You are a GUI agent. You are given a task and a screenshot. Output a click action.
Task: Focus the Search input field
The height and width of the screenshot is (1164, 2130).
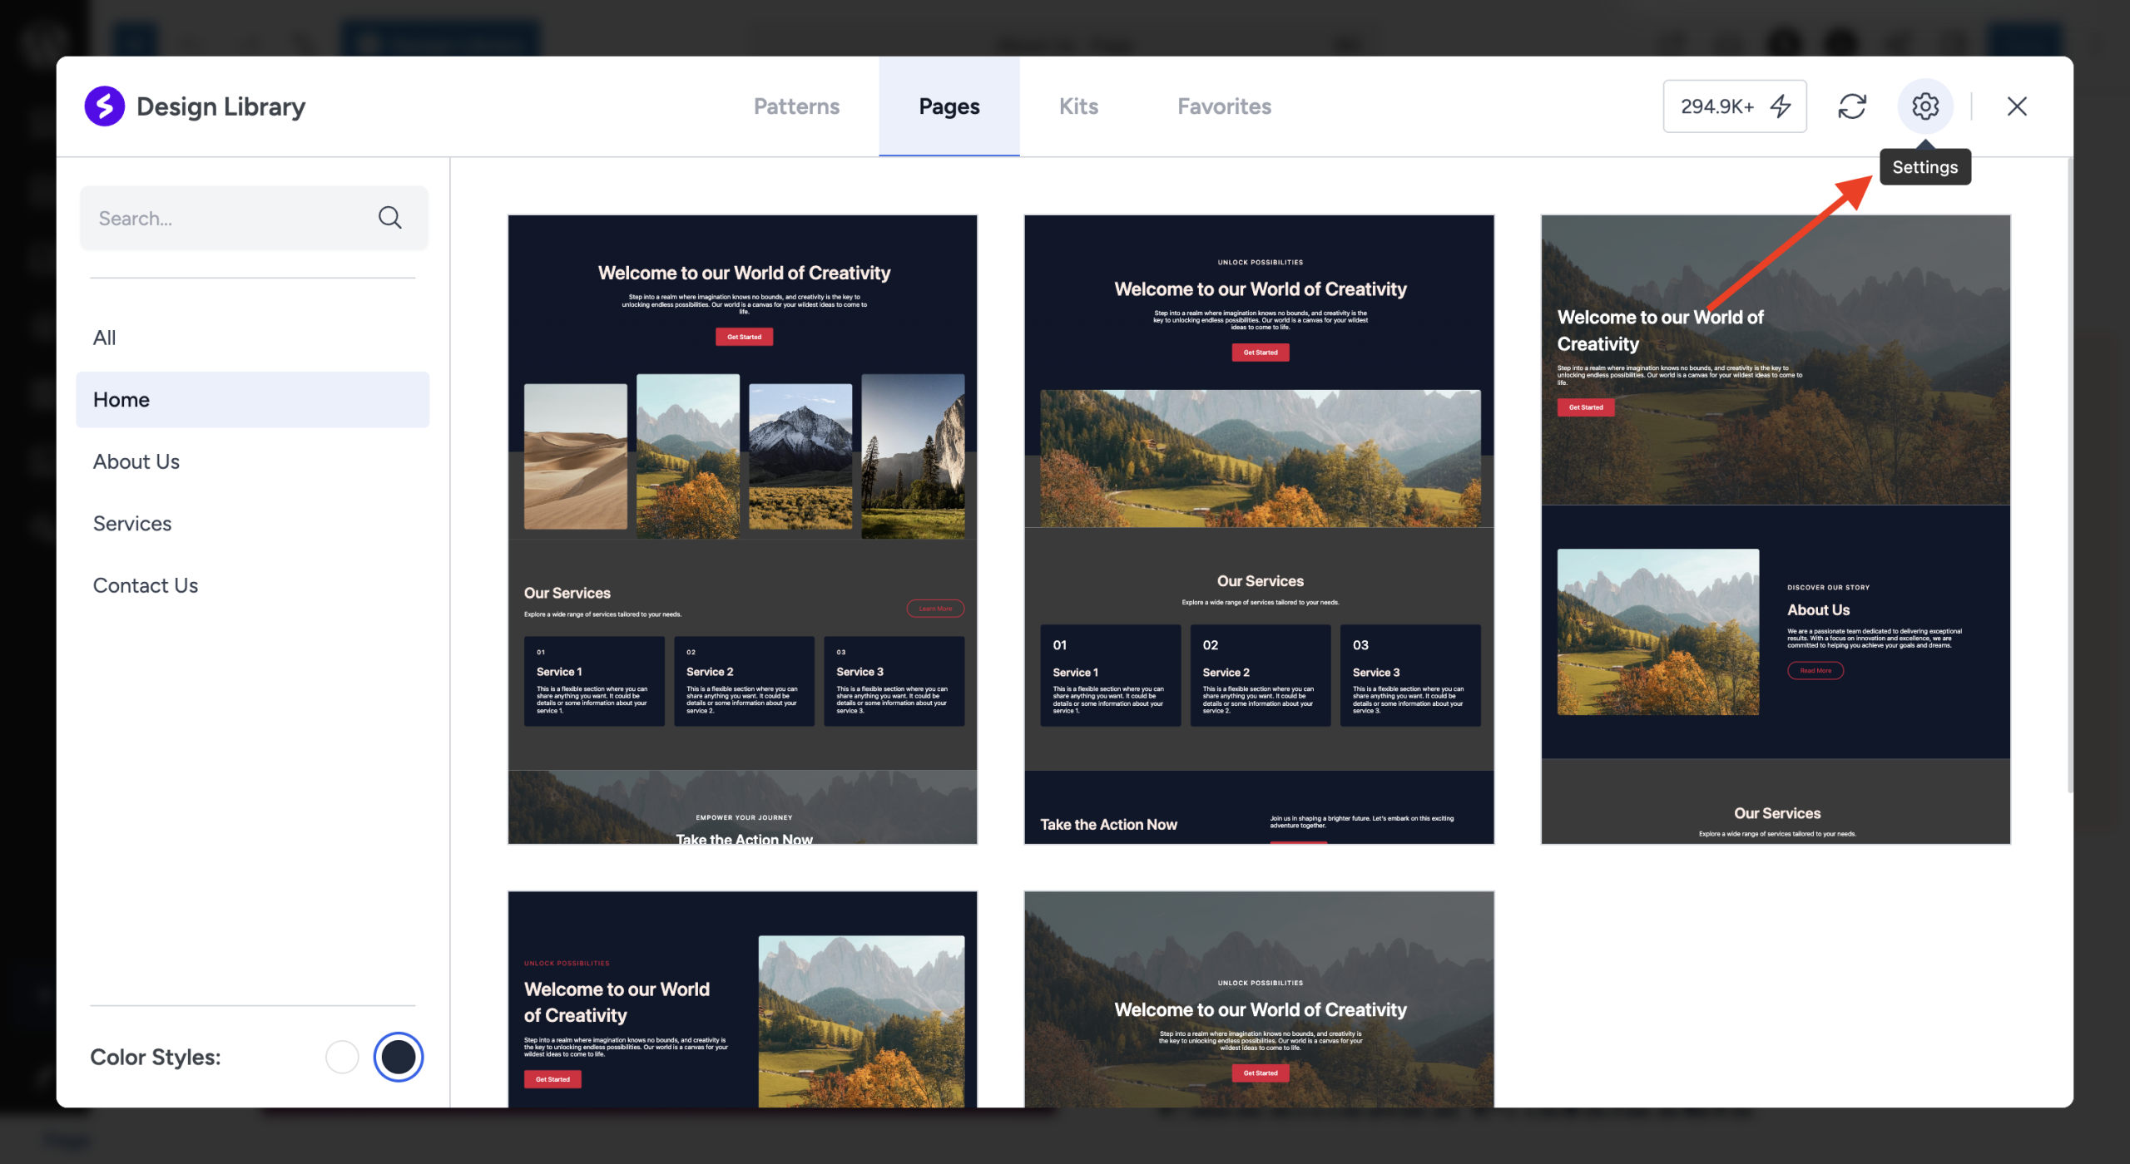point(254,218)
